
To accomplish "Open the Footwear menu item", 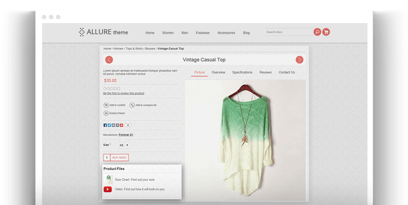I will [202, 33].
